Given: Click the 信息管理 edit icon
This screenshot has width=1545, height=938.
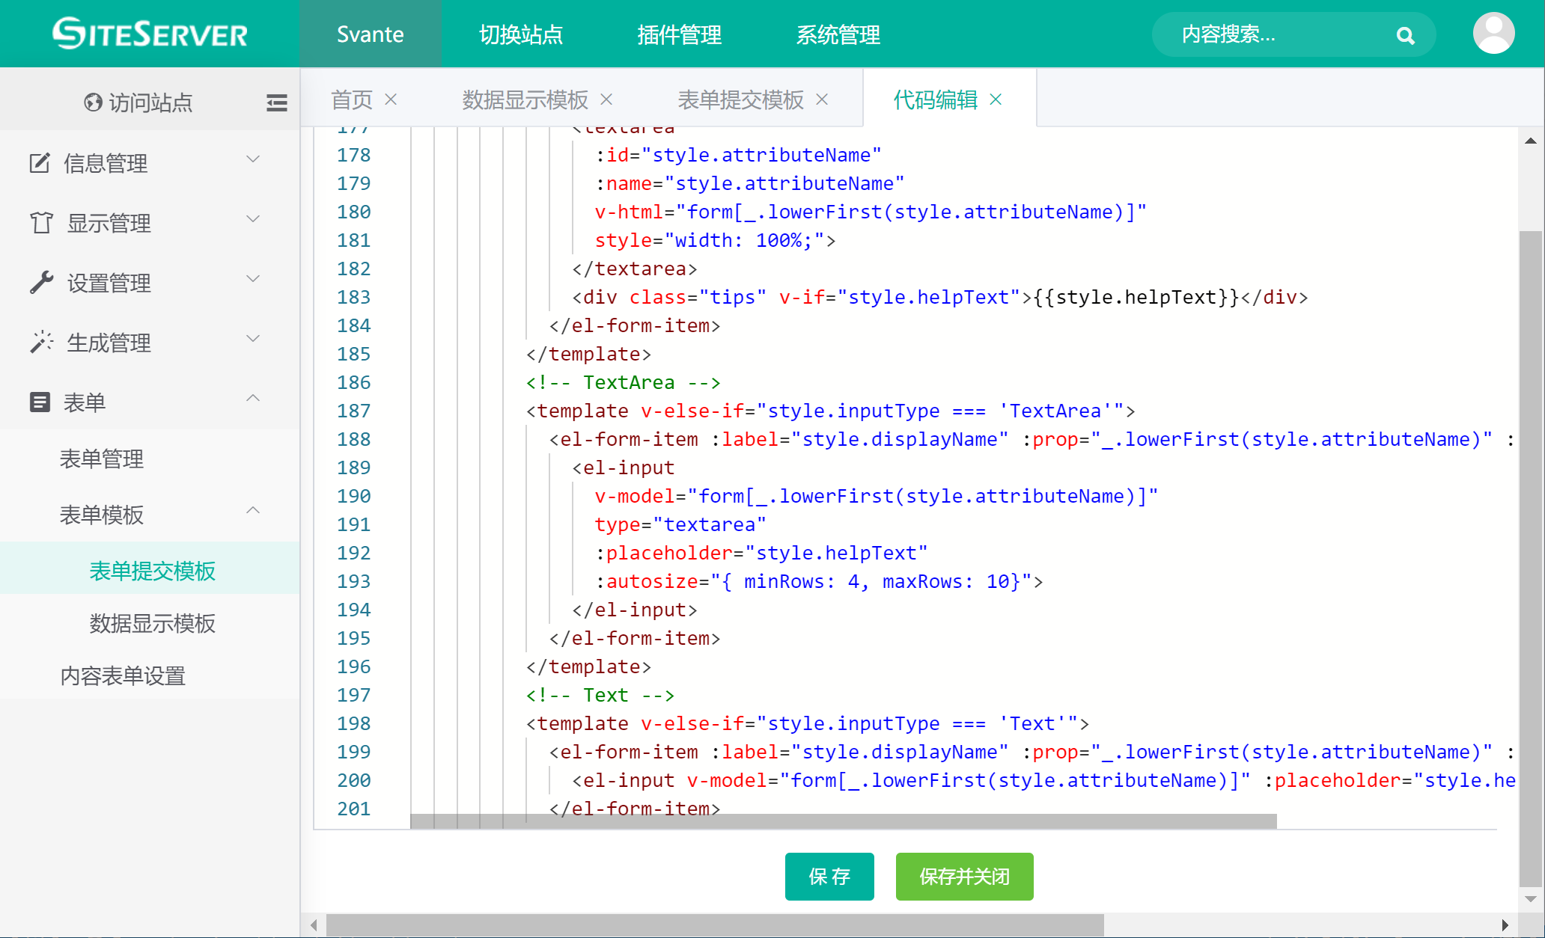Looking at the screenshot, I should pyautogui.click(x=40, y=162).
